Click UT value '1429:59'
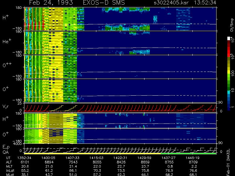 pos(145,158)
